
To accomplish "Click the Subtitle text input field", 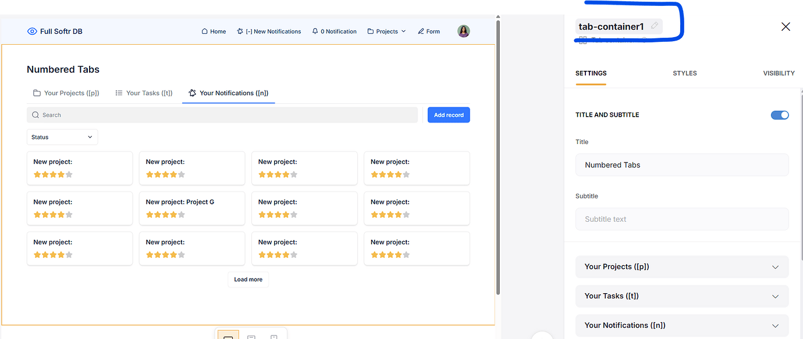I will tap(681, 219).
